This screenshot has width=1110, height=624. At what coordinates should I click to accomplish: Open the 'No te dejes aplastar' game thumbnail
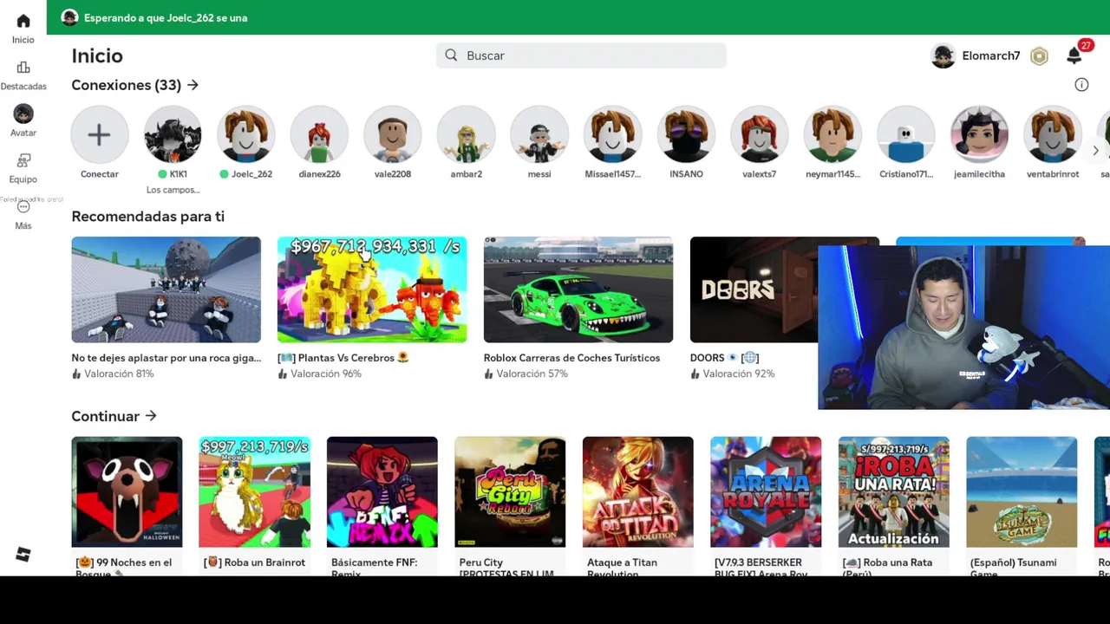click(x=166, y=289)
